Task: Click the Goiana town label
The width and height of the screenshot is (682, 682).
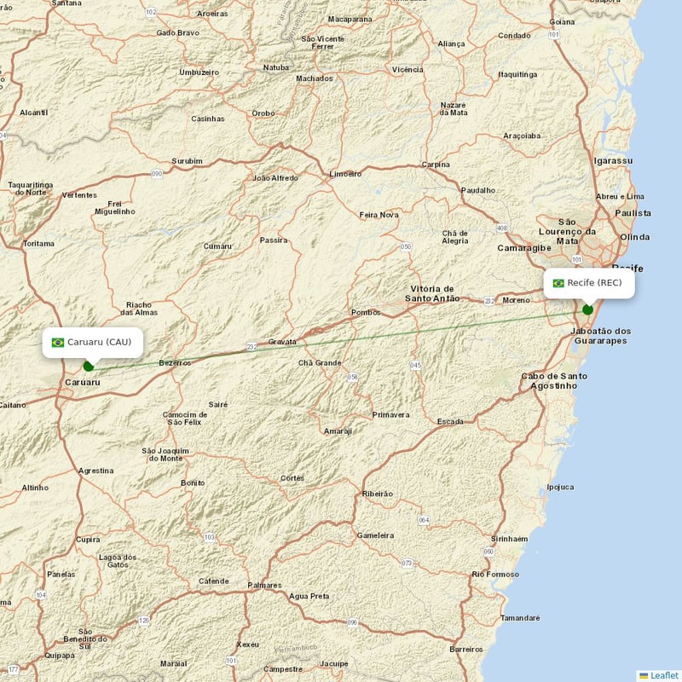Action: click(x=562, y=22)
